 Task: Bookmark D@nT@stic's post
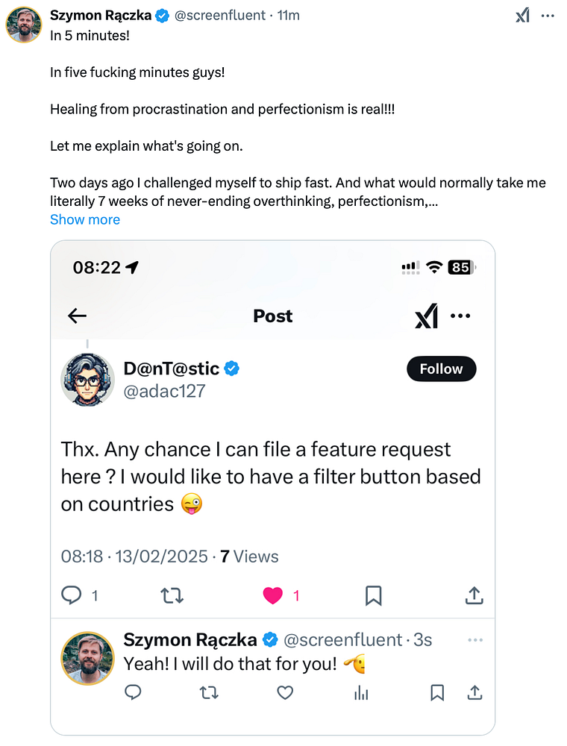pyautogui.click(x=373, y=595)
